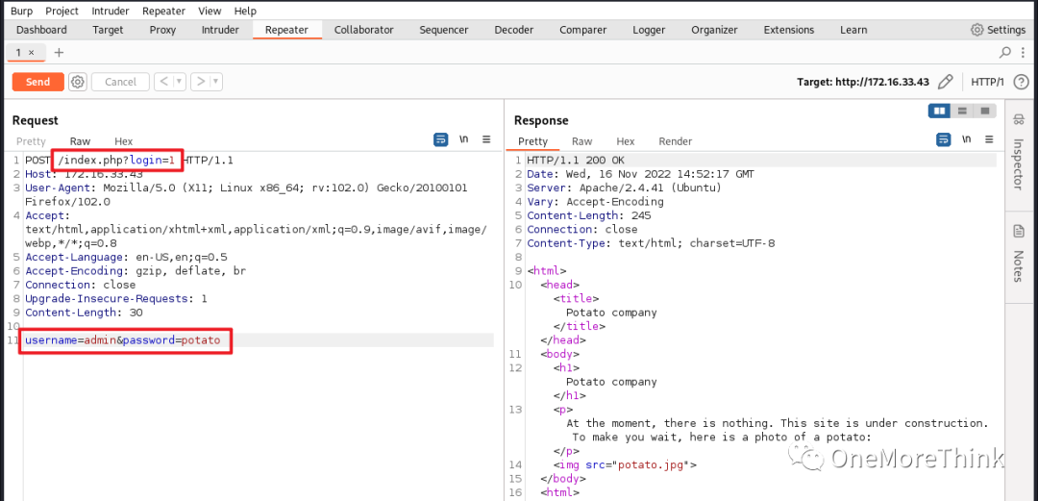Viewport: 1038px width, 501px height.
Task: Switch Response view to Raw
Action: (x=581, y=141)
